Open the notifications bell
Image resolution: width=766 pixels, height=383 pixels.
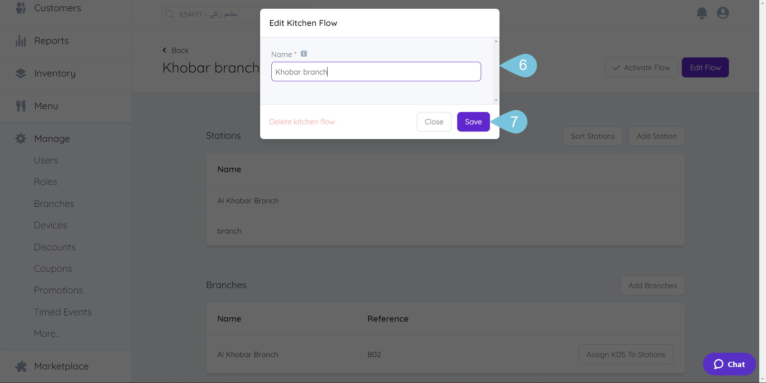click(x=702, y=13)
